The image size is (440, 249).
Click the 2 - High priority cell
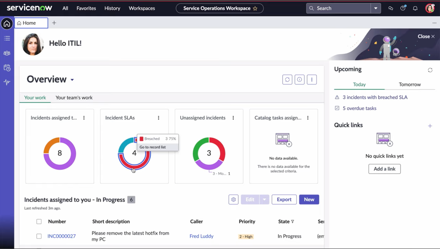coord(246,237)
